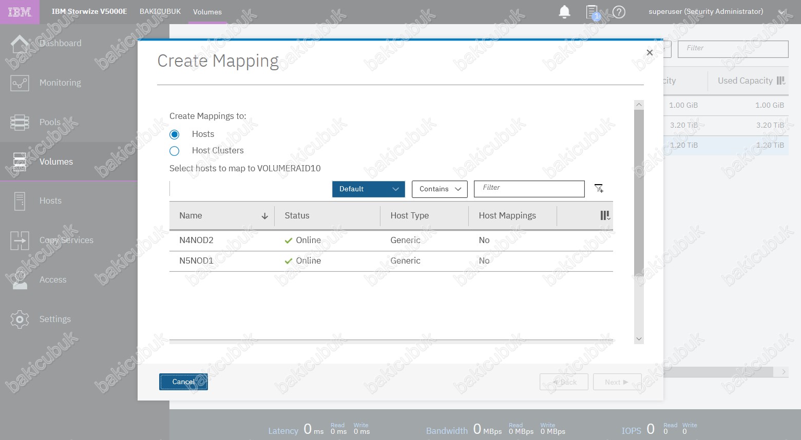Select the Hosts radio button
The width and height of the screenshot is (801, 440).
pyautogui.click(x=175, y=134)
